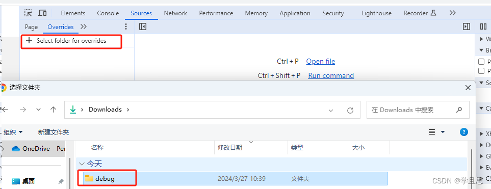
Task: Go up one folder level
Action: click(x=53, y=110)
